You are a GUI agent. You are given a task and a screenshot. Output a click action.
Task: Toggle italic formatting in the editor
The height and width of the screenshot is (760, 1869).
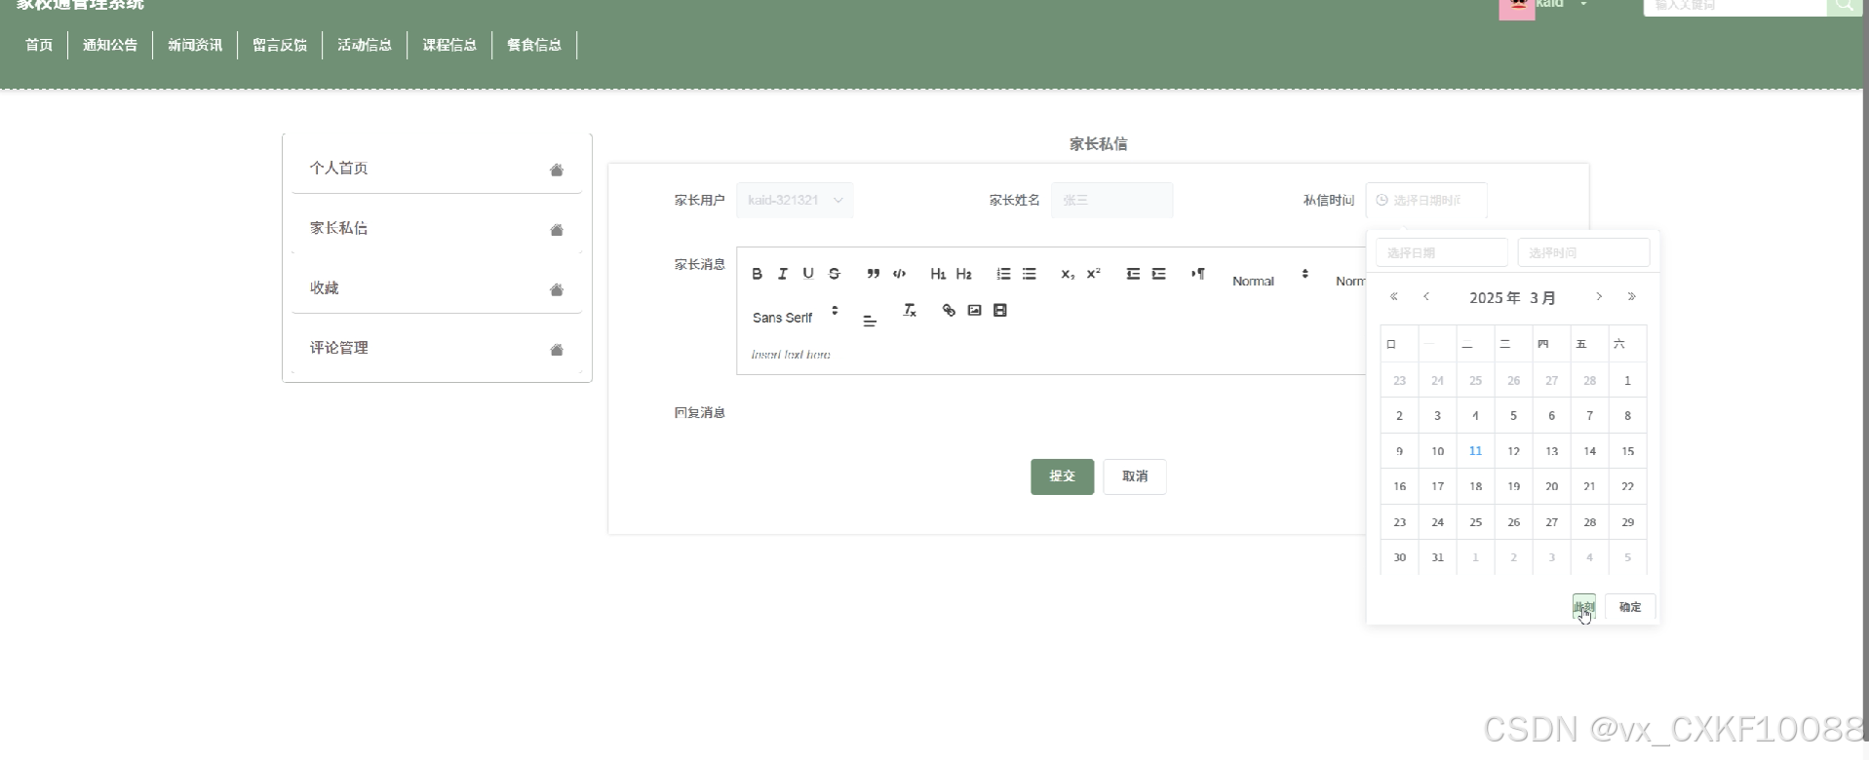(782, 274)
